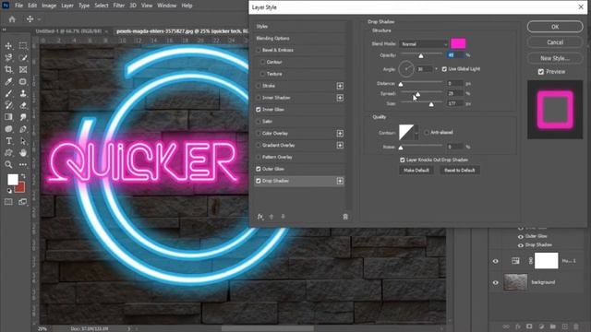591x332 pixels.
Task: Open the fx menu in the Layer Style dialog
Action: coord(260,217)
